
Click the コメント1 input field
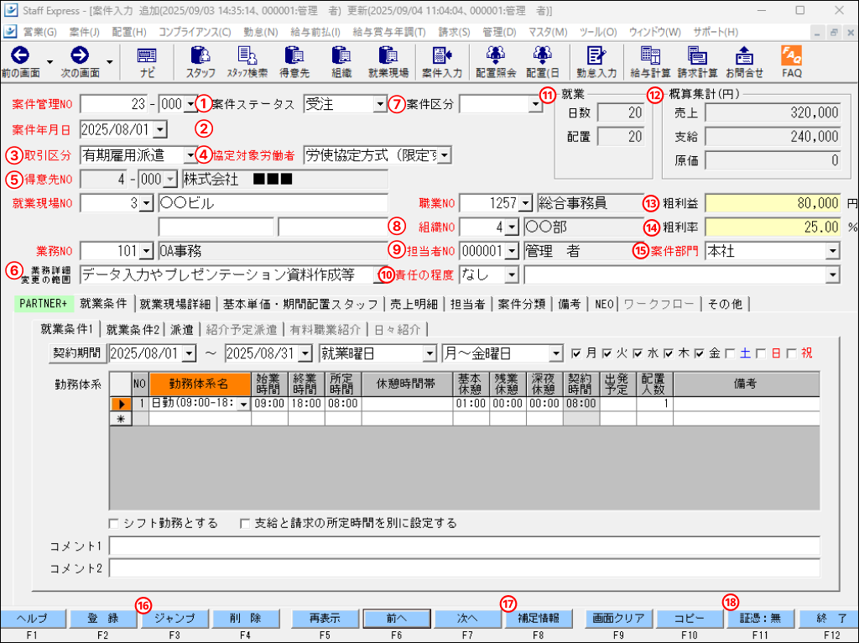tap(464, 546)
